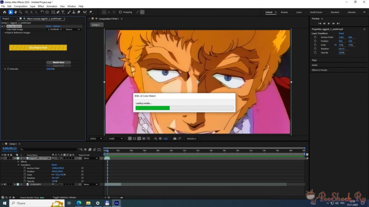Switch to the Small Screen workspace
This screenshot has width=369, height=207.
[316, 12]
